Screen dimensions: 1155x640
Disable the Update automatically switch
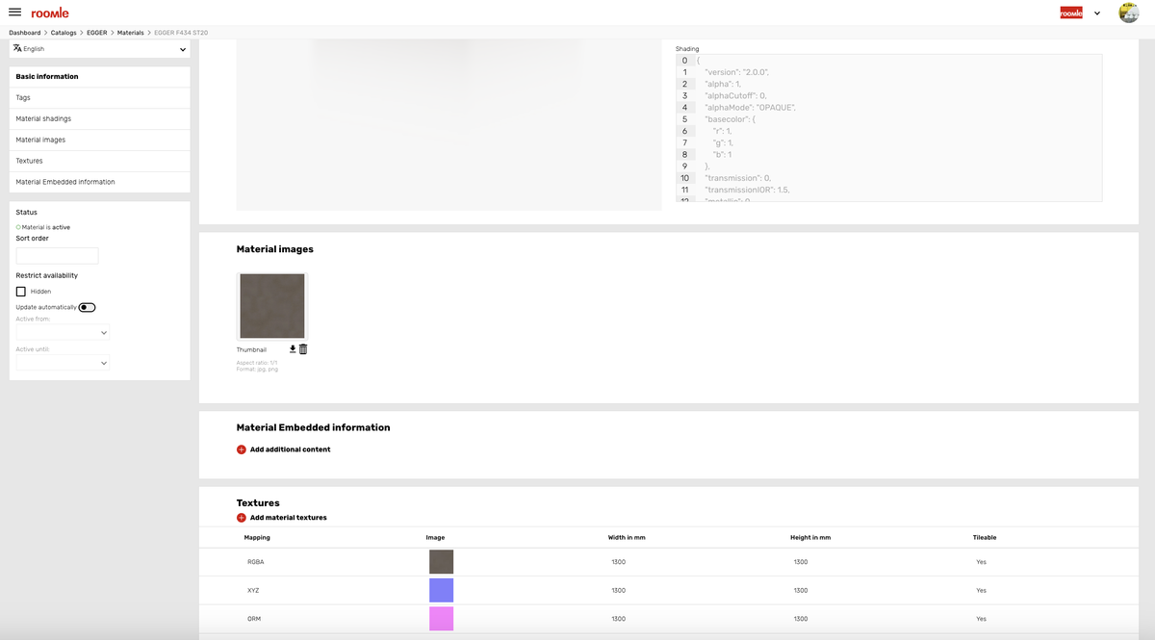click(85, 306)
